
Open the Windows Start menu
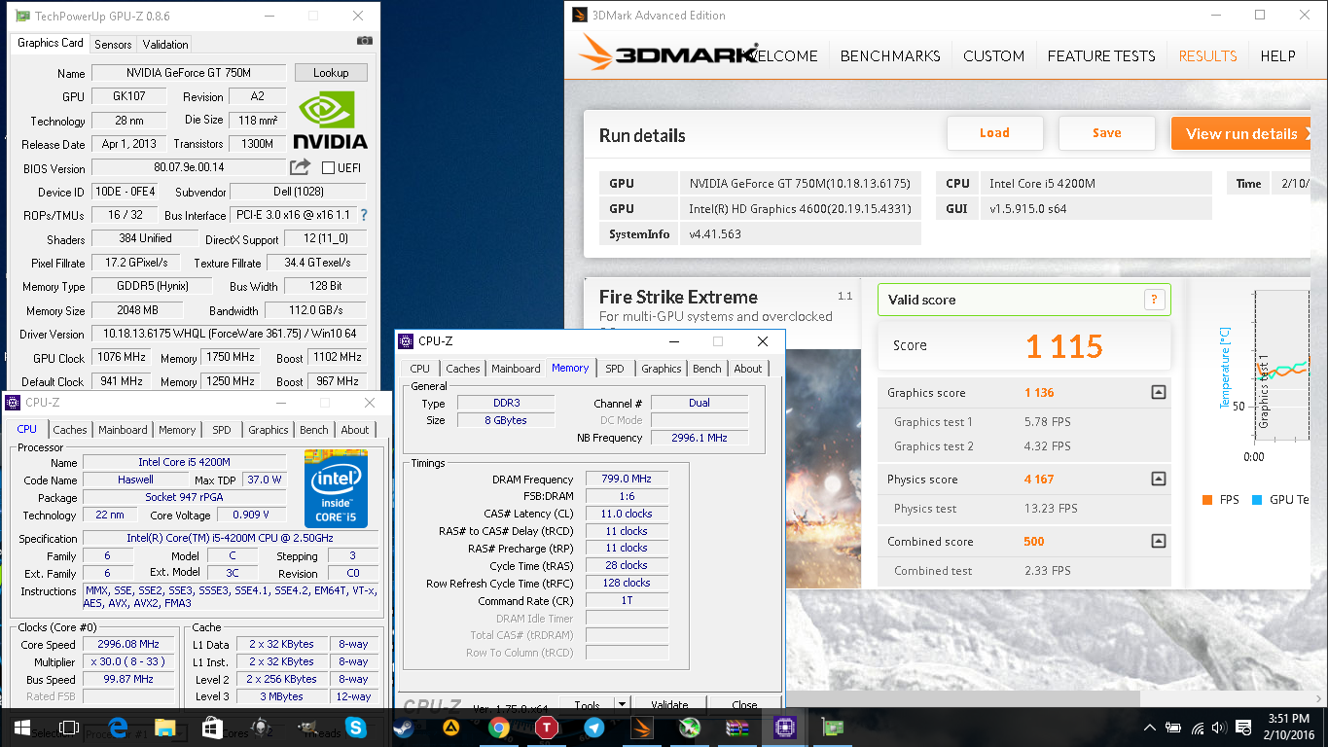pos(21,728)
